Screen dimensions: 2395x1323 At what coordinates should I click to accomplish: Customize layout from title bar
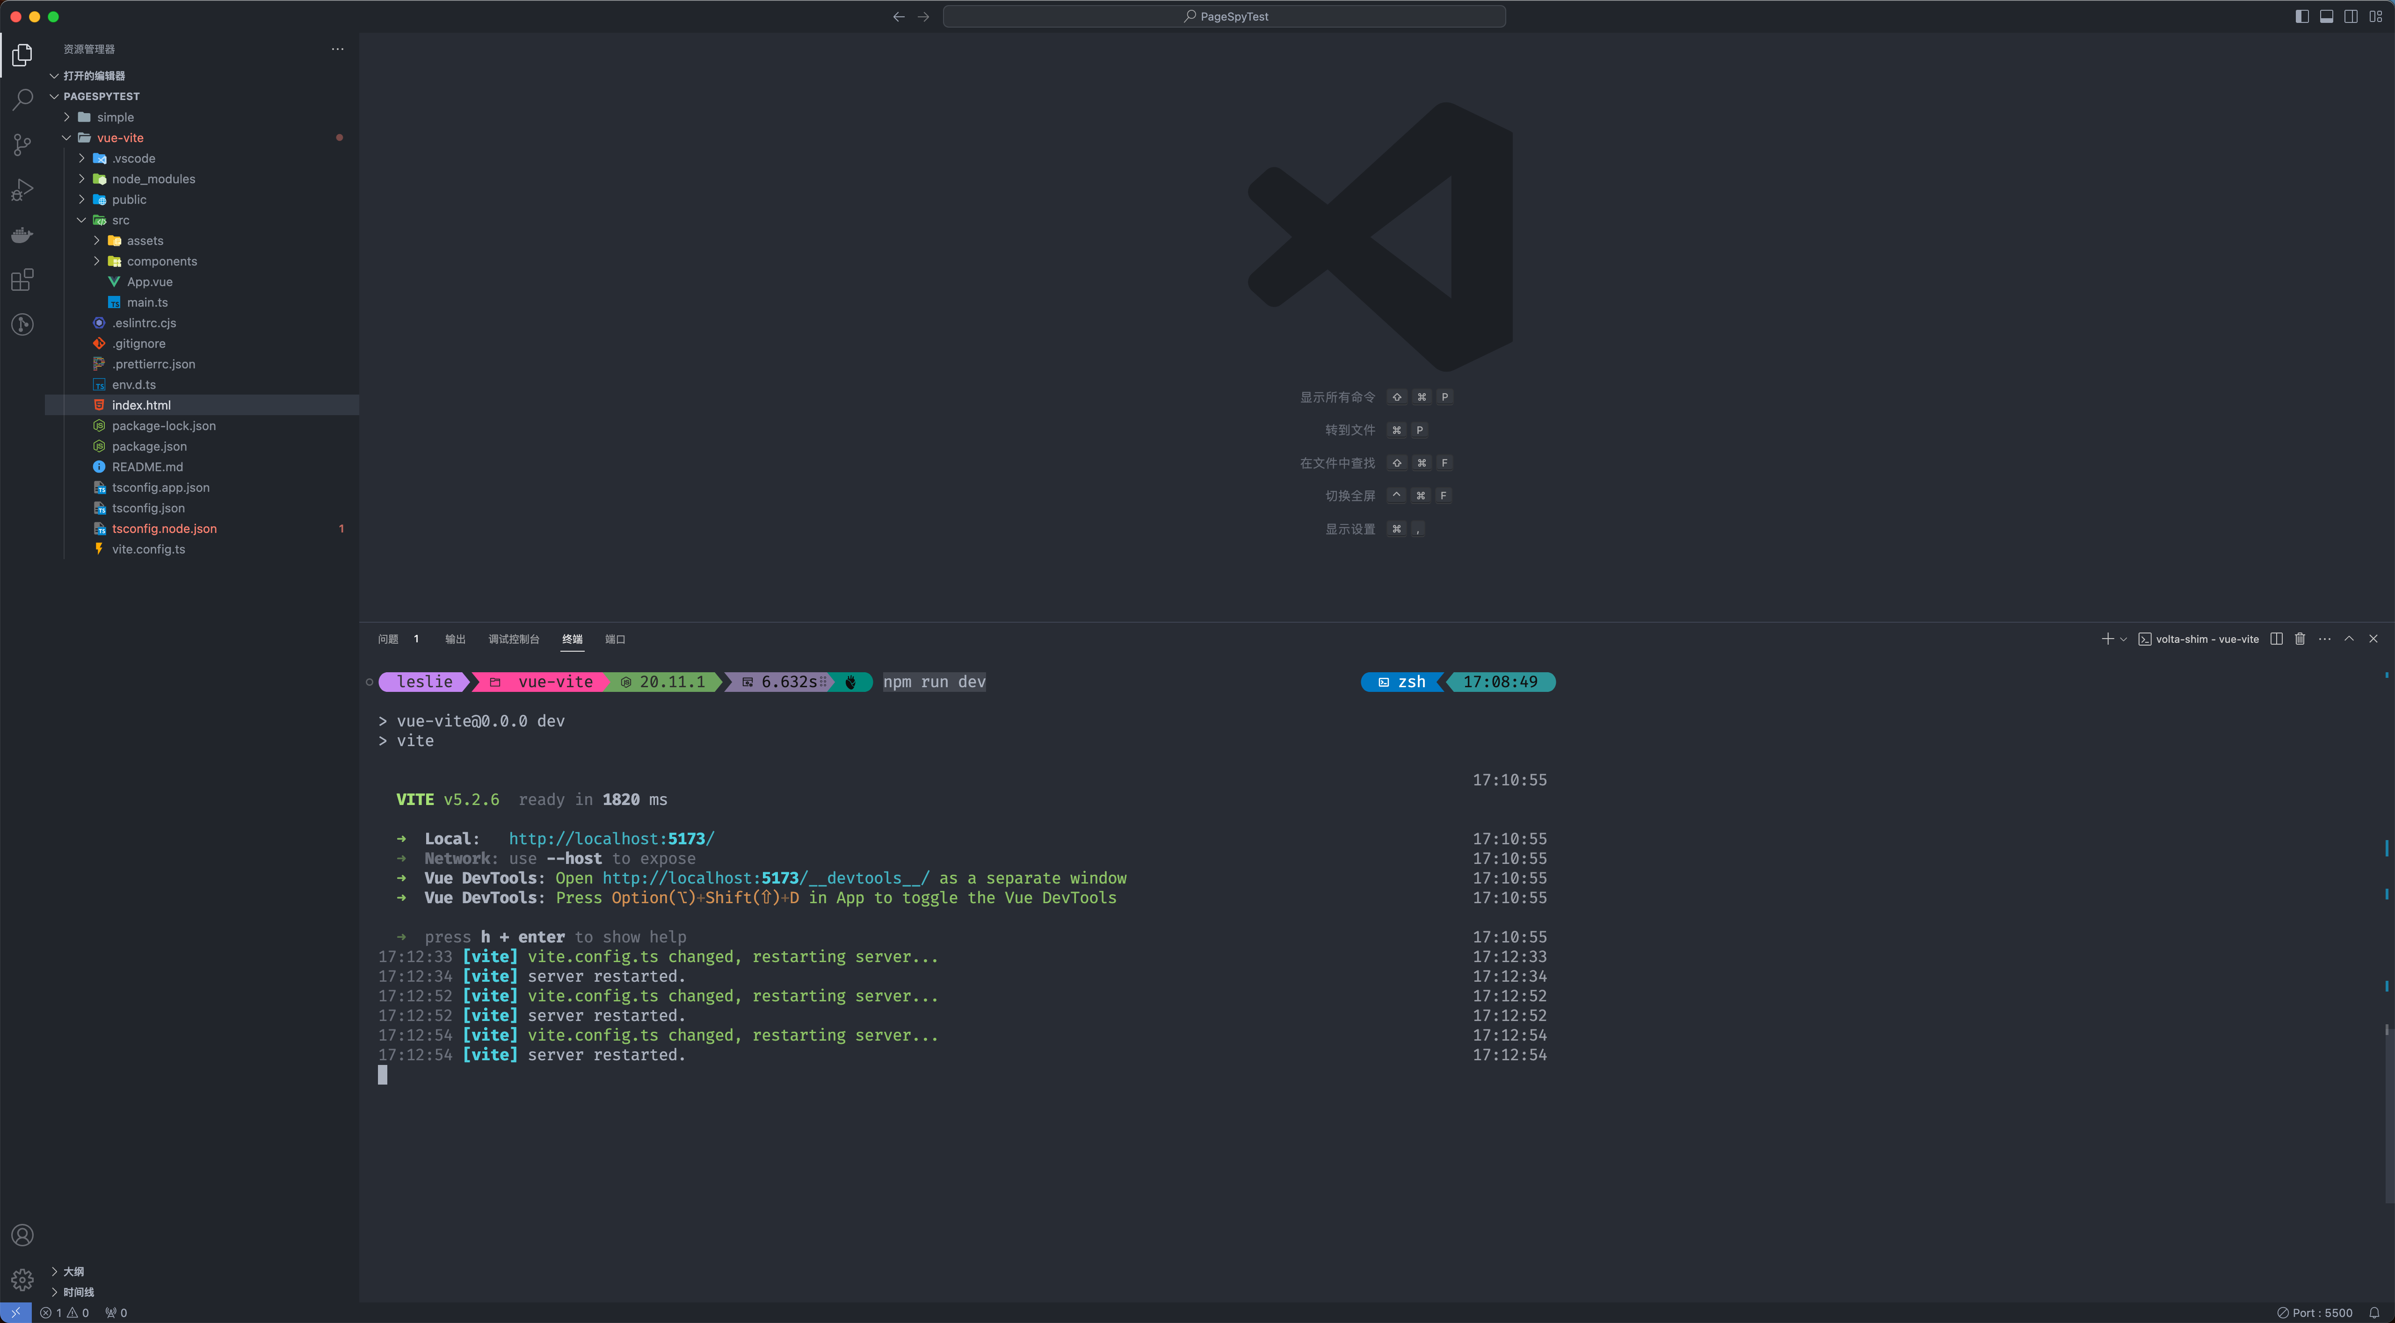tap(2375, 17)
